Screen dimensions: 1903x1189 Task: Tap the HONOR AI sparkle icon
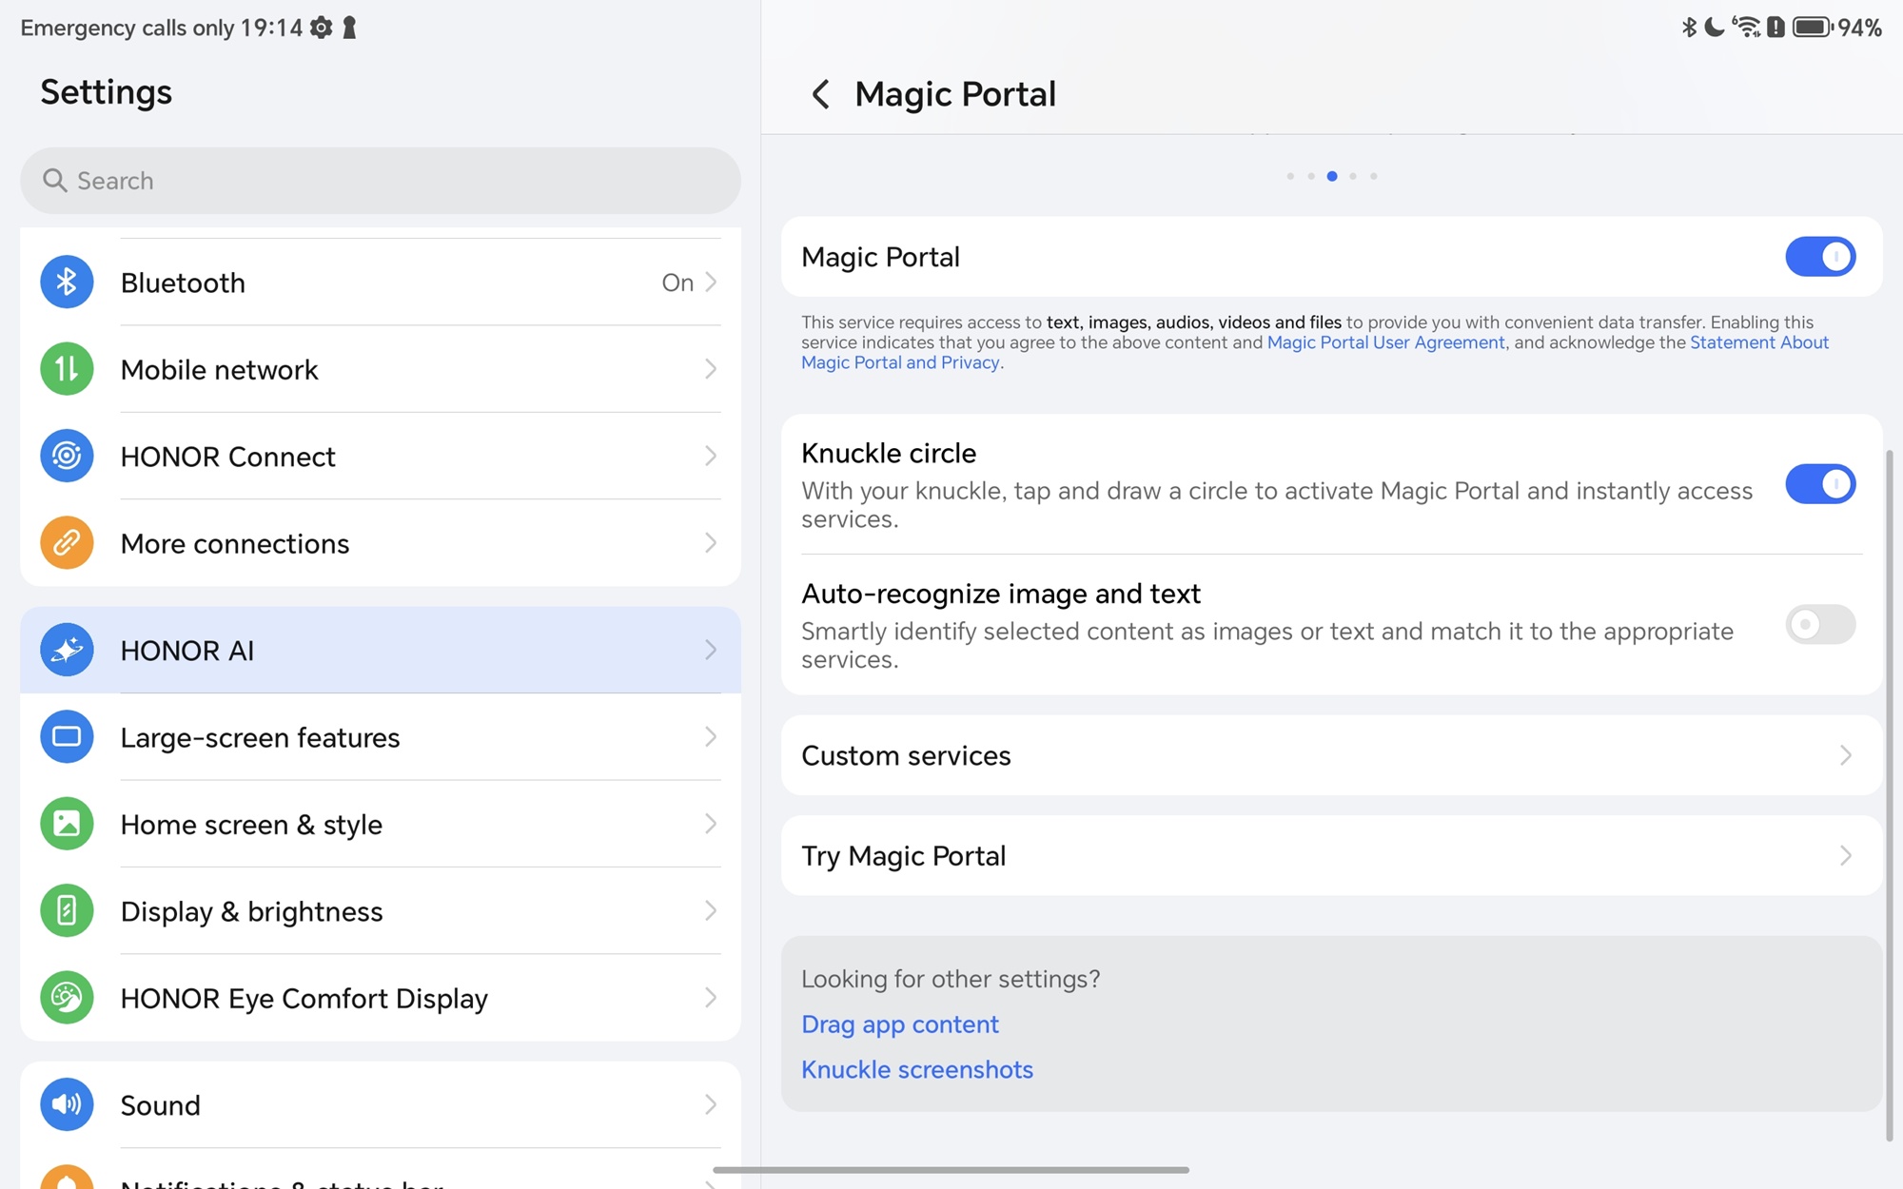click(67, 651)
